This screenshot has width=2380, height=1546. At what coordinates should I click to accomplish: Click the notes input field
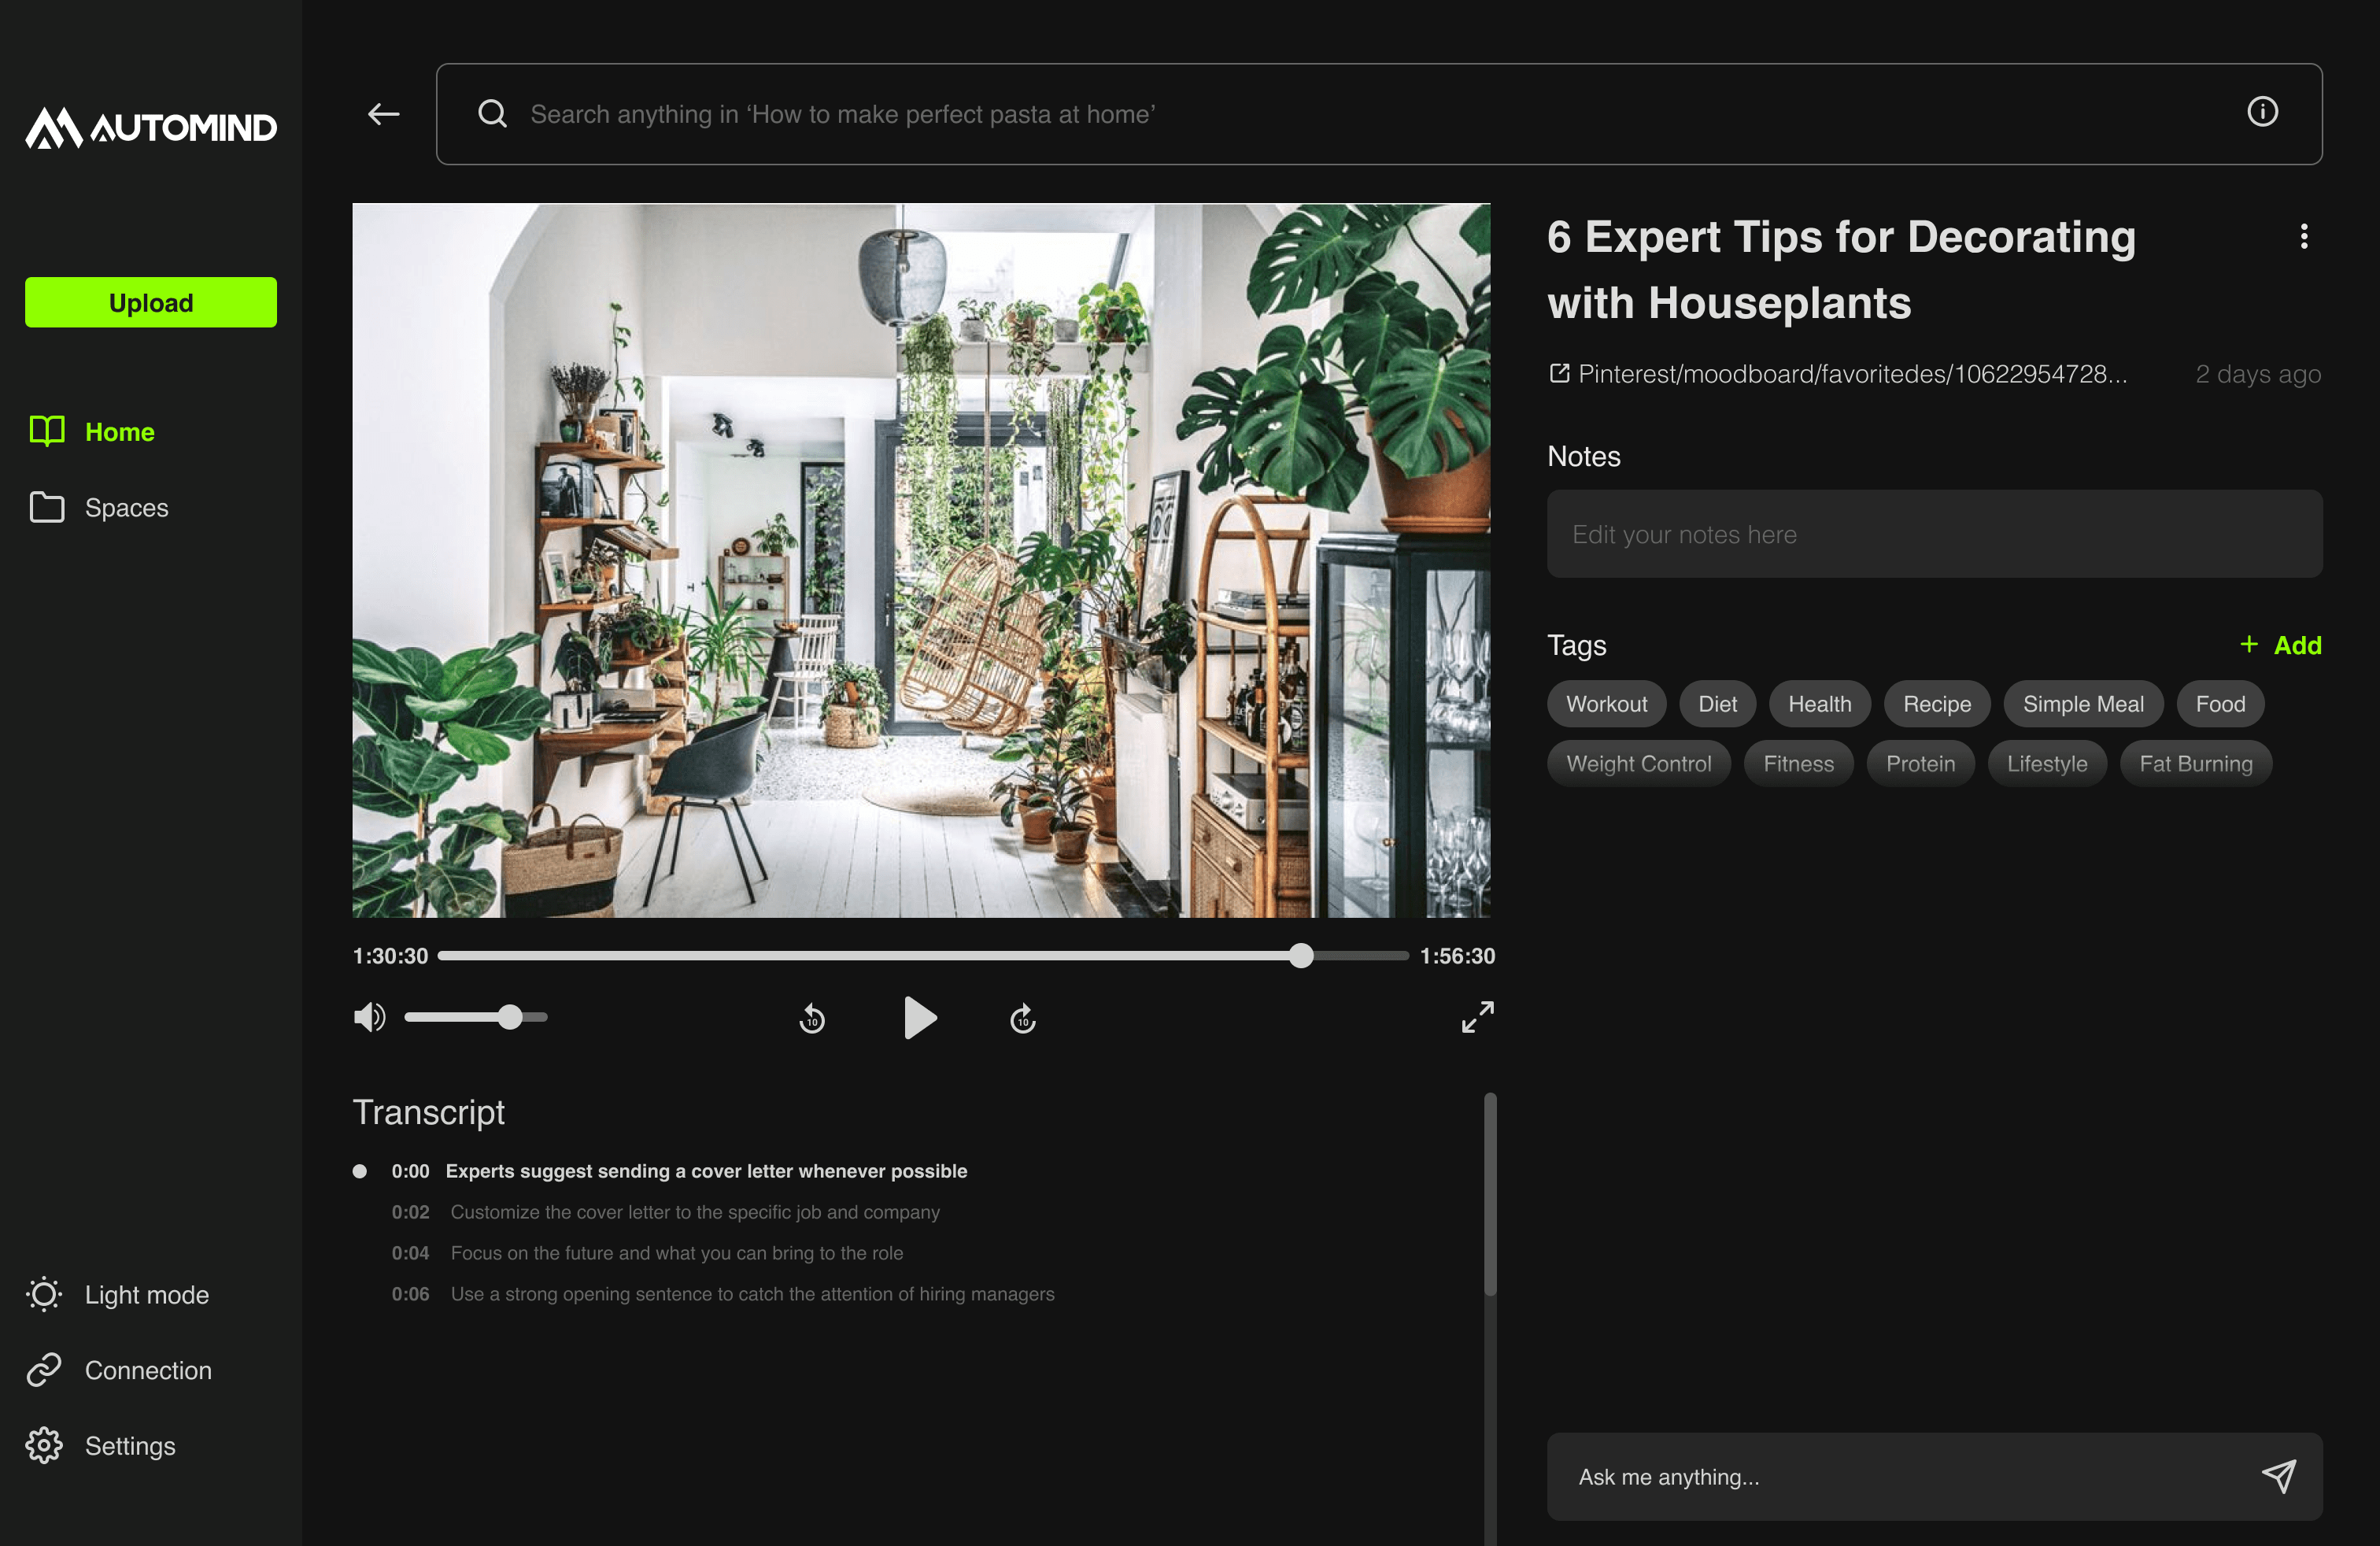tap(1933, 534)
